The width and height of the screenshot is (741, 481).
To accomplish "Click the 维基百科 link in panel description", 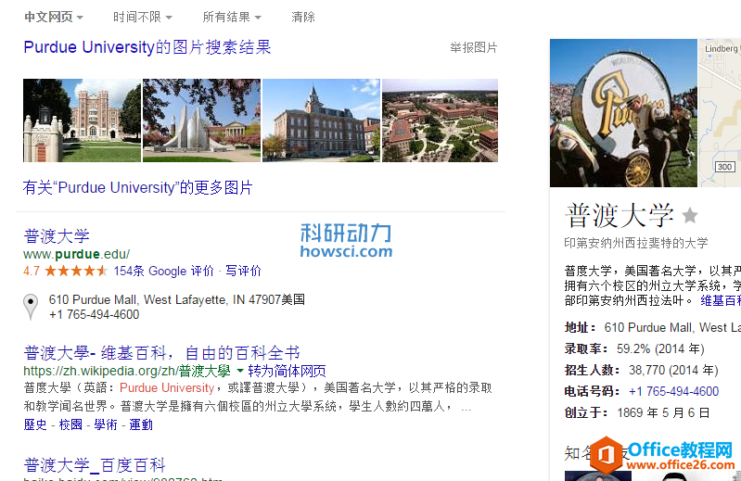I will coord(721,300).
